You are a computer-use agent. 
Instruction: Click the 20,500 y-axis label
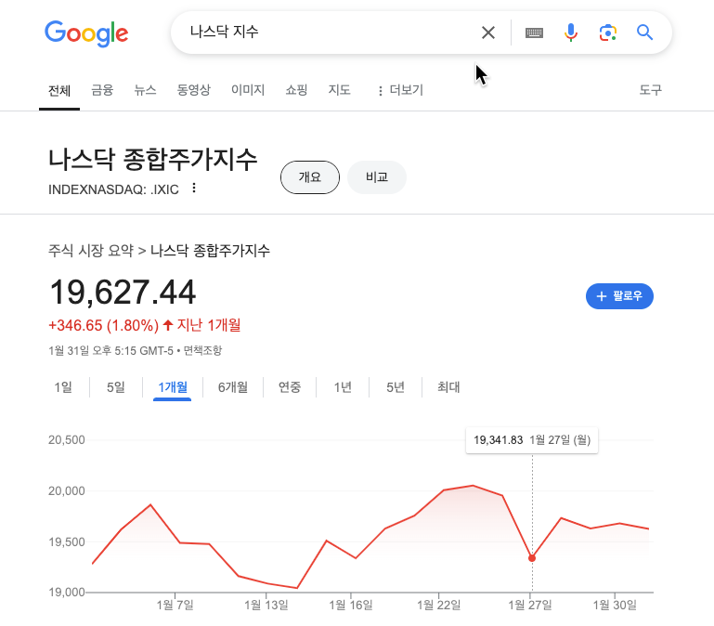point(67,440)
